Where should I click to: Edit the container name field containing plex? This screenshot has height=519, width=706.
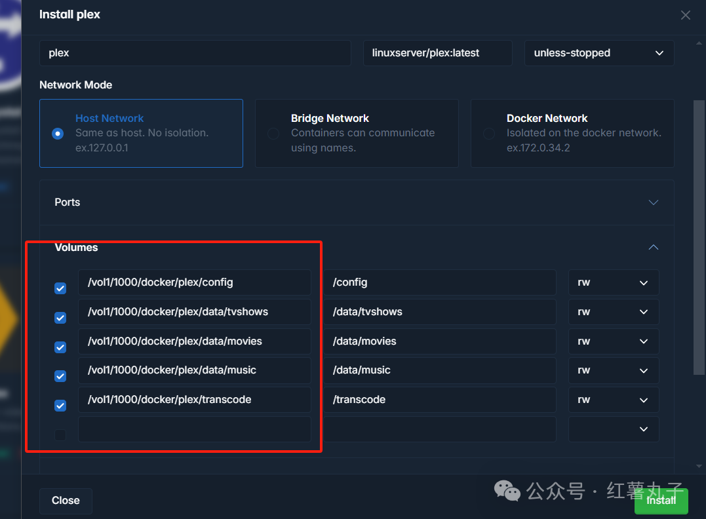195,53
